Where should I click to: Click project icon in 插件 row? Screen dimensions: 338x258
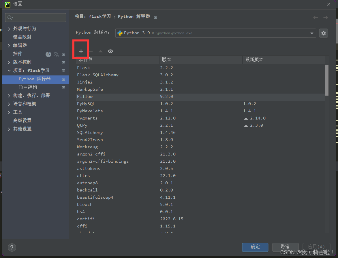pyautogui.click(x=63, y=54)
